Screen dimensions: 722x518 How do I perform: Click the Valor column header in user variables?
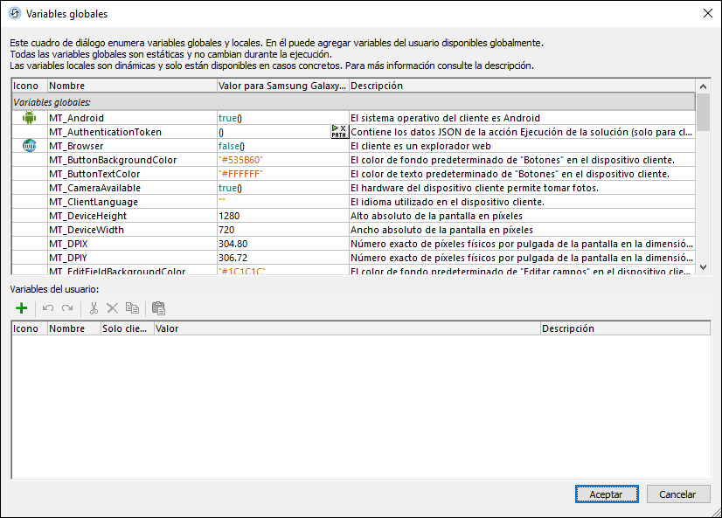[x=346, y=328]
